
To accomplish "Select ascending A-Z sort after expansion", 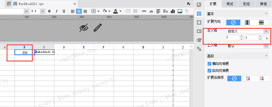I will tap(248, 78).
